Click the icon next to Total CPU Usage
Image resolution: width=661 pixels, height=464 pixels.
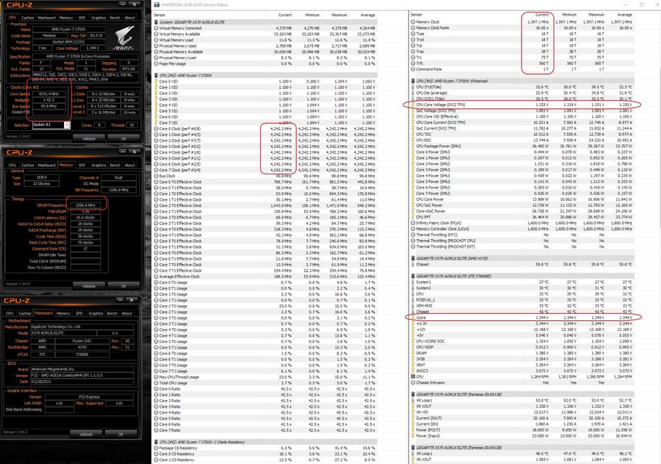point(156,383)
